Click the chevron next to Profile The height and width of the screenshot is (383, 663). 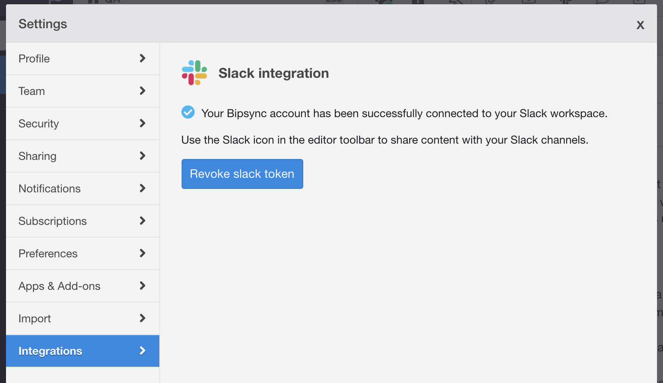click(x=143, y=58)
